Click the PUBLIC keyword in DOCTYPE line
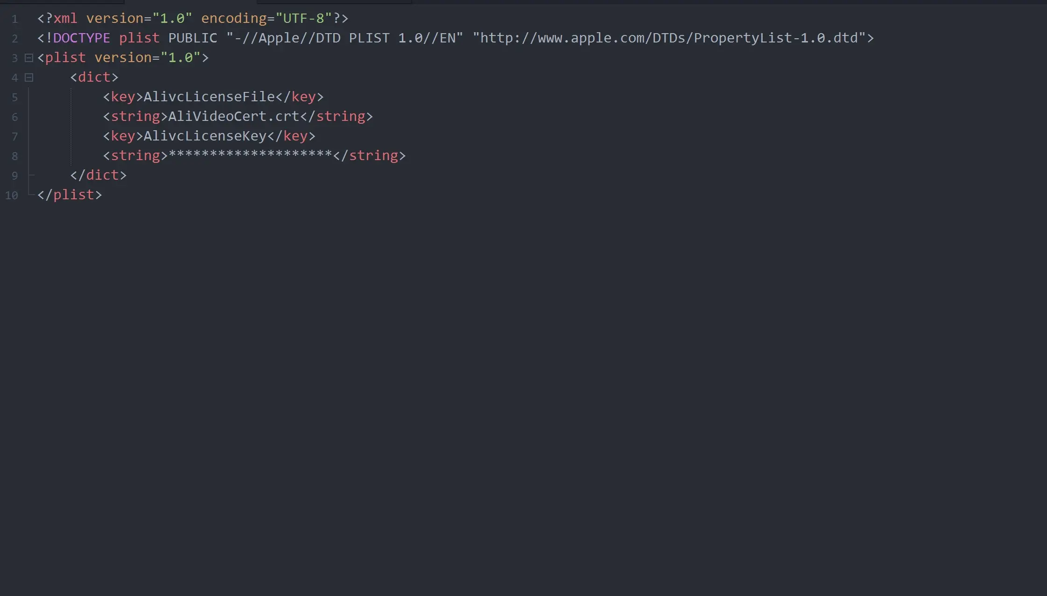The height and width of the screenshot is (596, 1047). tap(193, 38)
